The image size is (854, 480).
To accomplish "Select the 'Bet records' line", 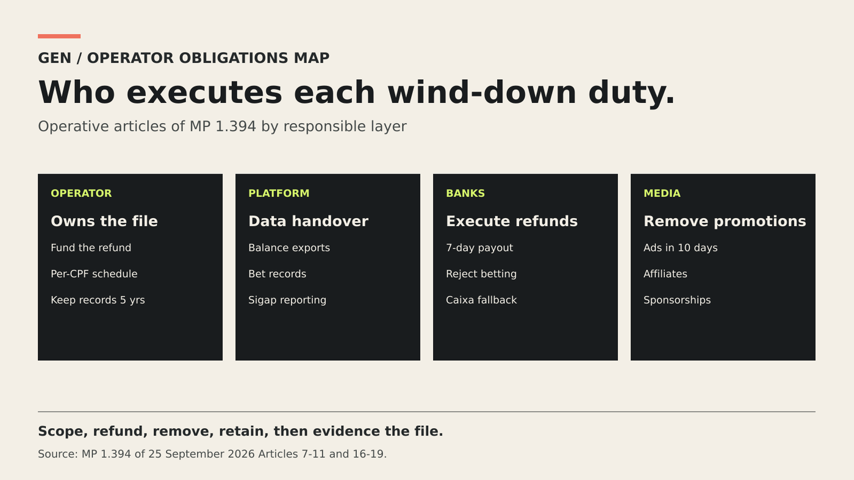I will click(278, 274).
